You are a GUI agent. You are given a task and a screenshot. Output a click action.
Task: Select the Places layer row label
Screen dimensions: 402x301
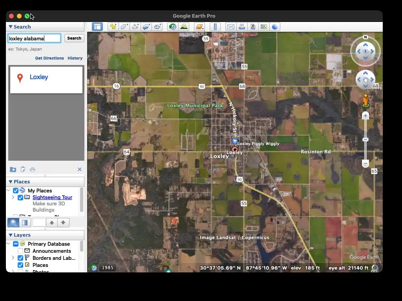[x=40, y=265]
